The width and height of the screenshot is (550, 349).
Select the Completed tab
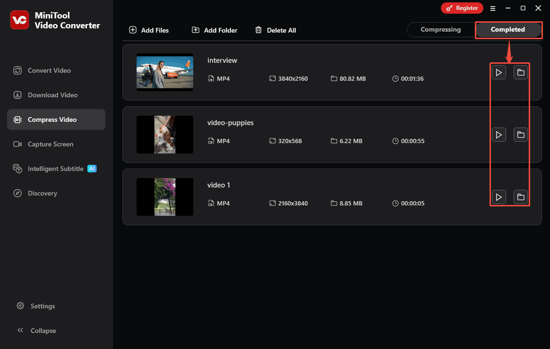pyautogui.click(x=508, y=29)
